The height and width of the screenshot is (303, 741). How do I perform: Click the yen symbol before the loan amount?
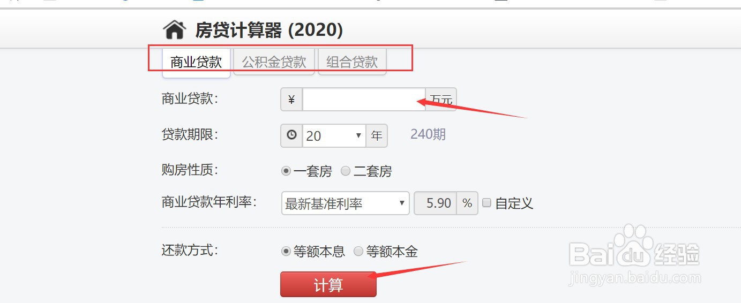pyautogui.click(x=291, y=100)
